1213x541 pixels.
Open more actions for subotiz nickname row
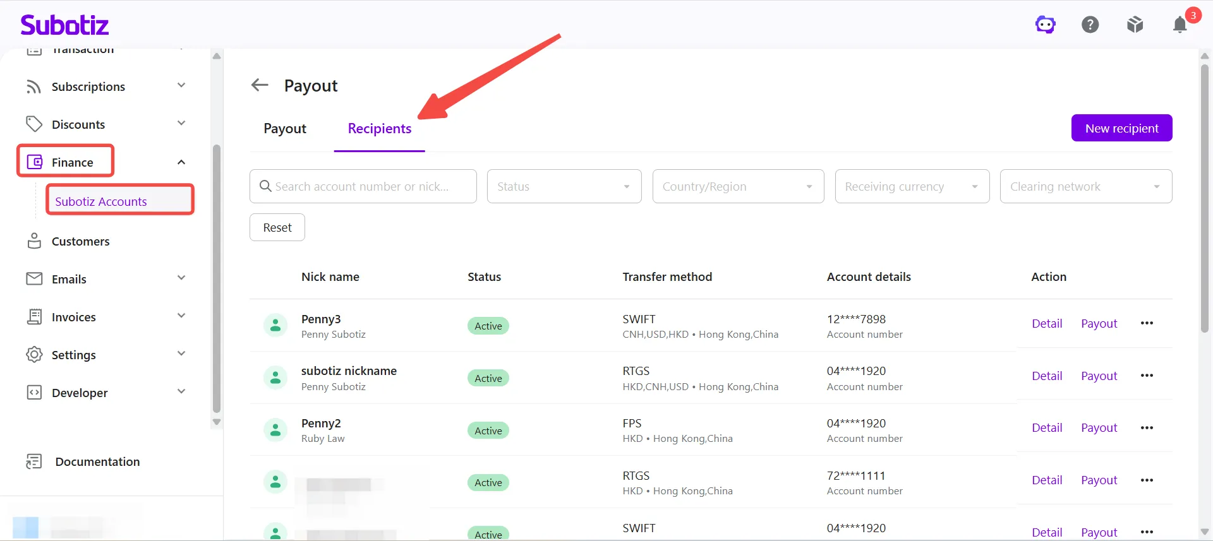(x=1147, y=376)
